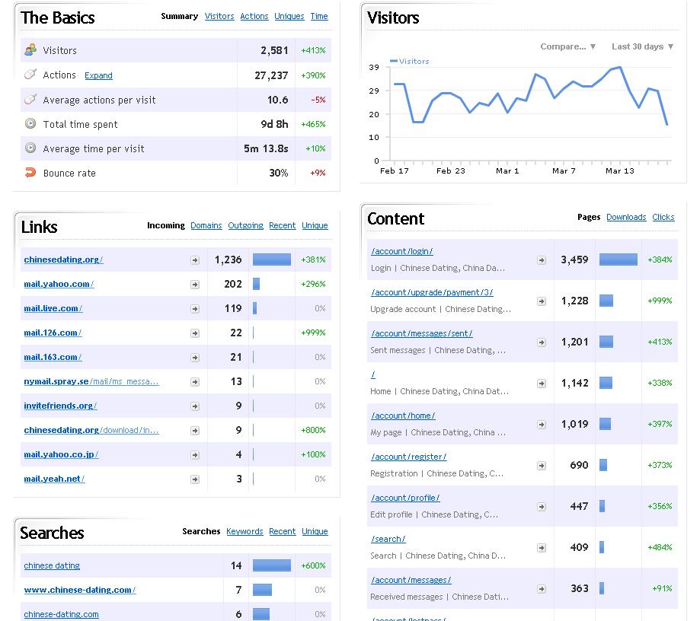Screen dimensions: 700x621
Task: Open arrow icon for mail.126.com/ row
Action: click(195, 333)
